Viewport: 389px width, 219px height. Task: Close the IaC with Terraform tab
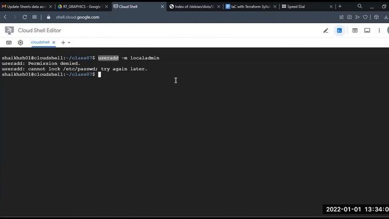(275, 7)
